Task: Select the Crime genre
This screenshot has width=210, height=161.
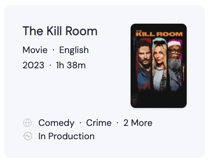Action: click(x=99, y=123)
